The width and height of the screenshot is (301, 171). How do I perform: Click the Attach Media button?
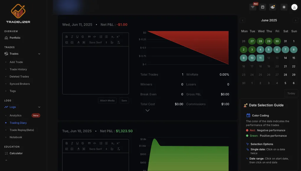[x=107, y=101]
